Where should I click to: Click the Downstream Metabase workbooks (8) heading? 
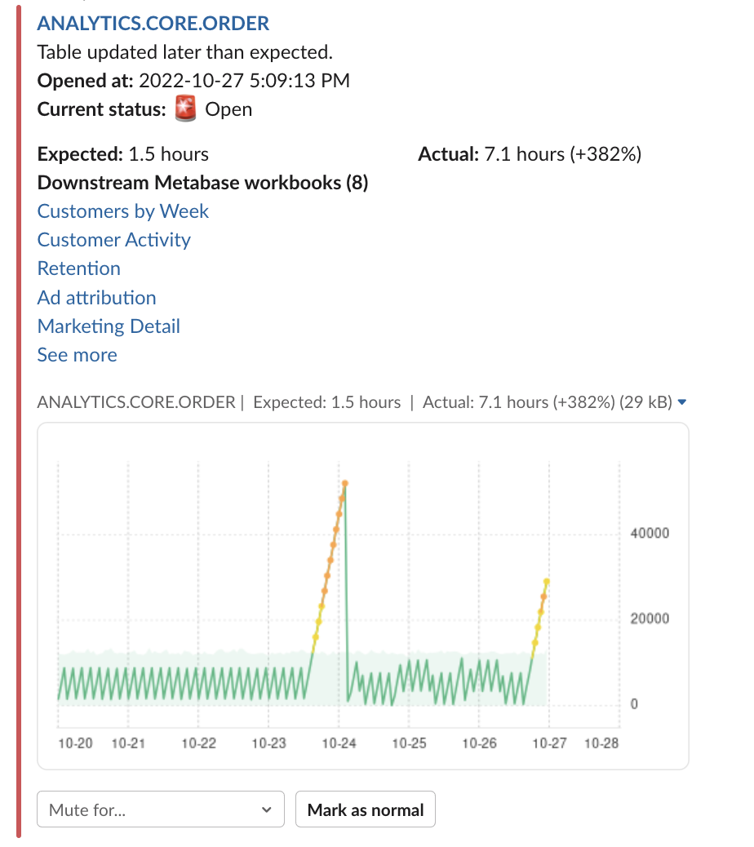(x=202, y=183)
